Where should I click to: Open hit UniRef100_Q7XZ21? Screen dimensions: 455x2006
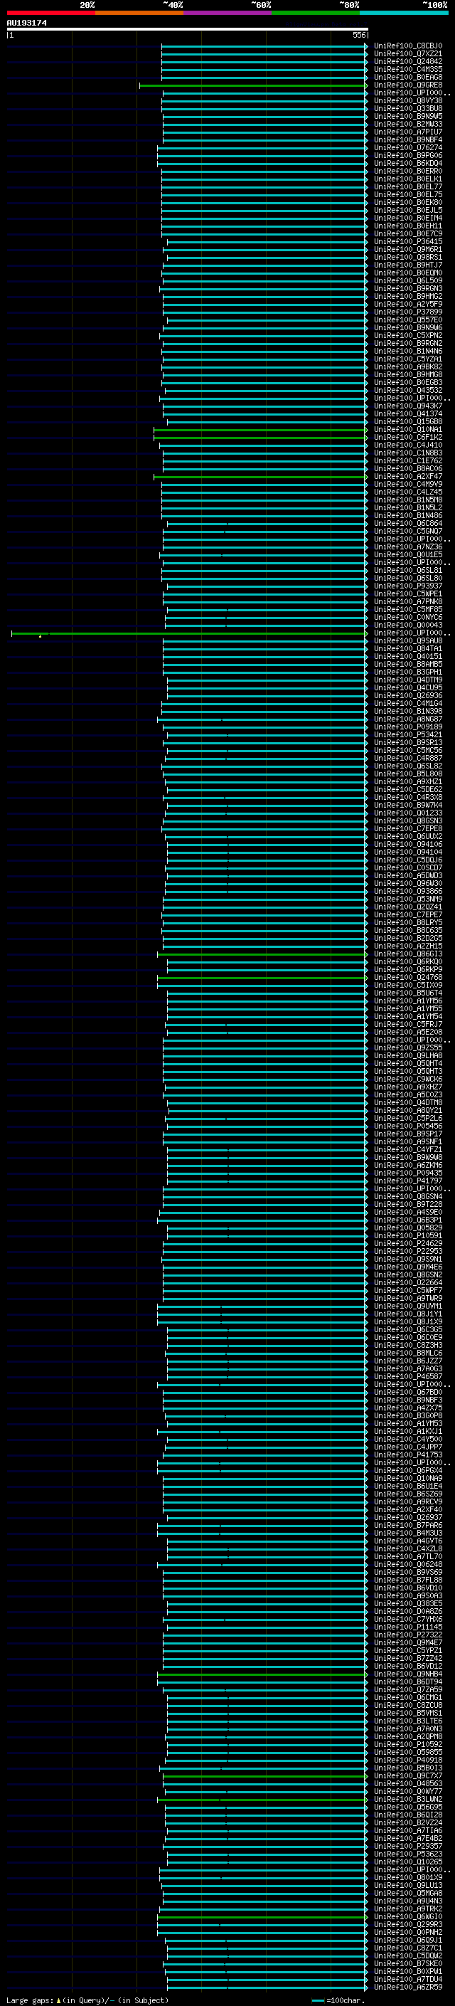coord(407,54)
